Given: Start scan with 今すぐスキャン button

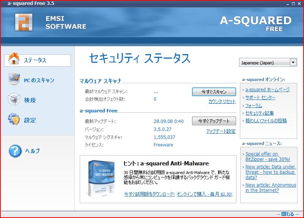Looking at the screenshot, I should pos(214,92).
